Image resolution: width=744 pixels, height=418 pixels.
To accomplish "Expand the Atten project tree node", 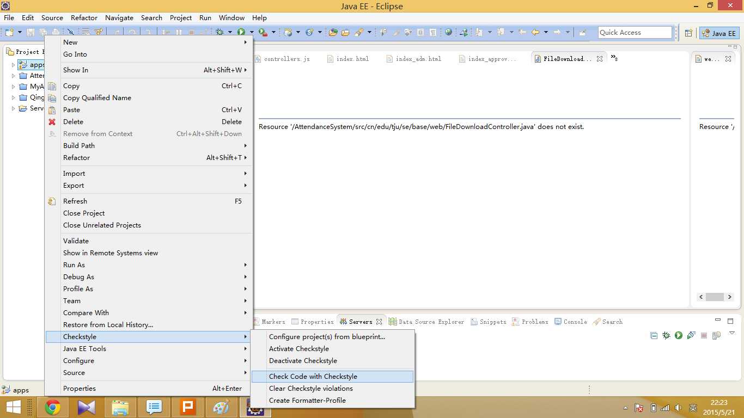I will coord(14,76).
